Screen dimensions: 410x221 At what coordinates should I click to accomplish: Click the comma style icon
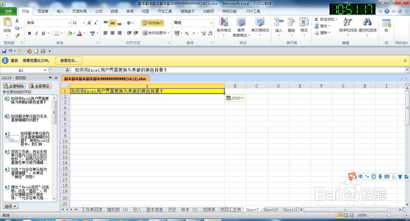(x=194, y=33)
